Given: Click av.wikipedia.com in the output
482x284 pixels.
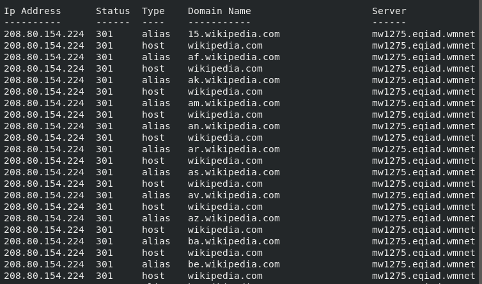Looking at the screenshot, I should point(233,195).
